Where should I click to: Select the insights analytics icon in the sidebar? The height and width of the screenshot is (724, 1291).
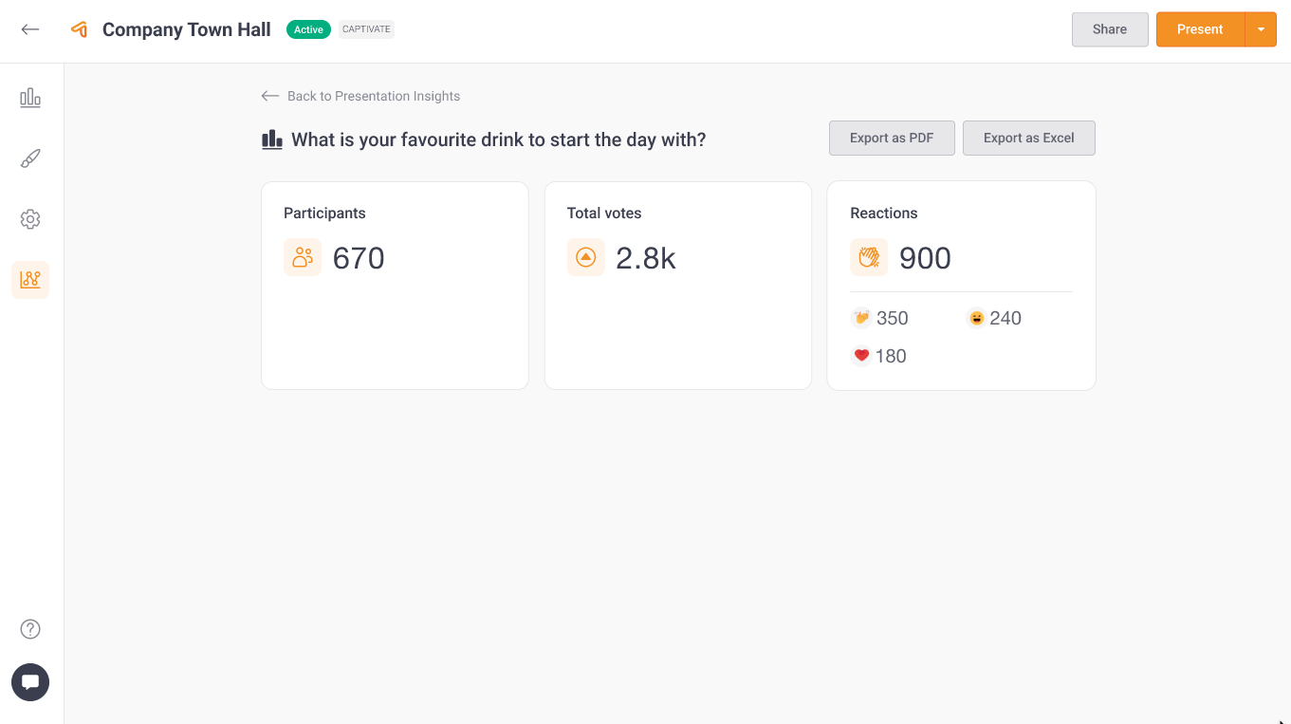click(30, 280)
